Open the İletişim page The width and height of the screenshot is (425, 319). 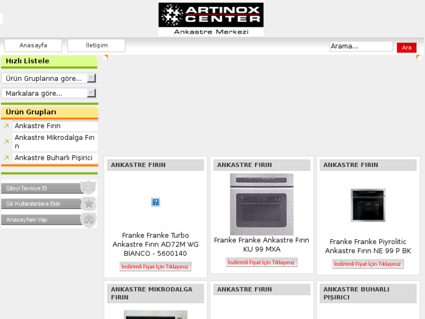tap(96, 45)
